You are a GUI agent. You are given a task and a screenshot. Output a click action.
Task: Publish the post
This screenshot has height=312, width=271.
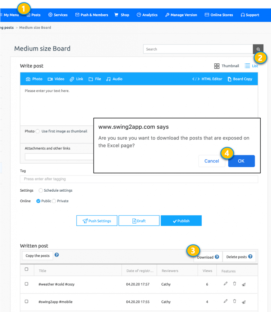coord(181,221)
